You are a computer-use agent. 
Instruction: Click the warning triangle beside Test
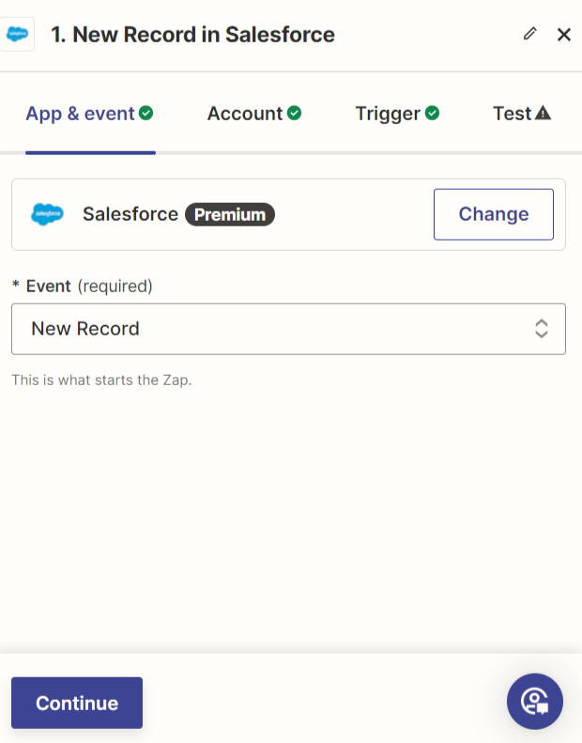click(543, 114)
